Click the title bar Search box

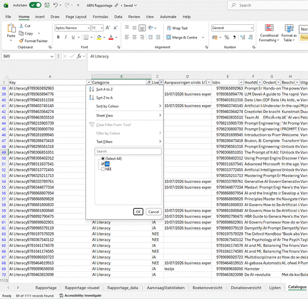(x=268, y=5)
